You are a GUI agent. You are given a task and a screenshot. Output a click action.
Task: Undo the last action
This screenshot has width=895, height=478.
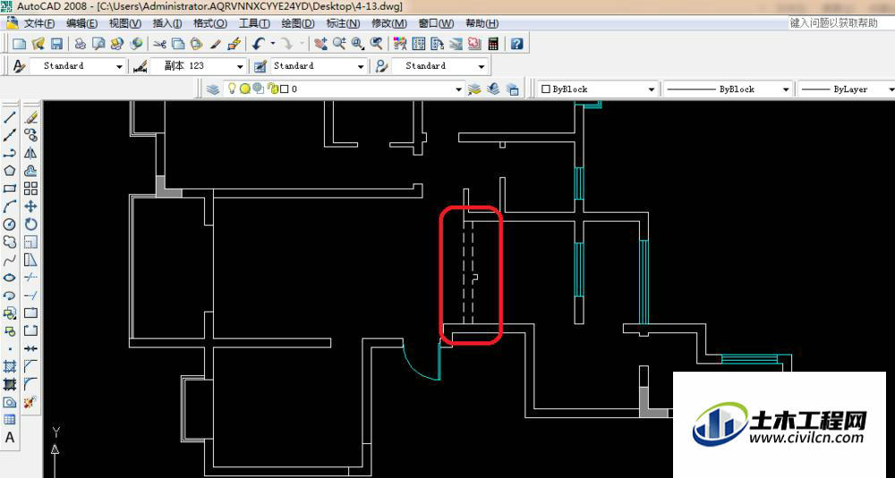click(x=259, y=43)
